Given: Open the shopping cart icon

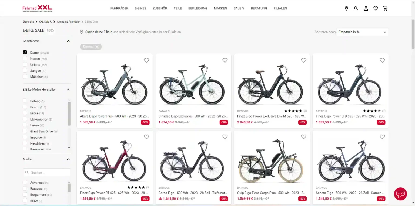Looking at the screenshot, I should click(385, 8).
